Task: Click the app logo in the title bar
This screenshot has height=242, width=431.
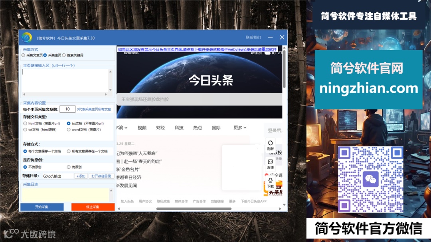Action: click(27, 37)
